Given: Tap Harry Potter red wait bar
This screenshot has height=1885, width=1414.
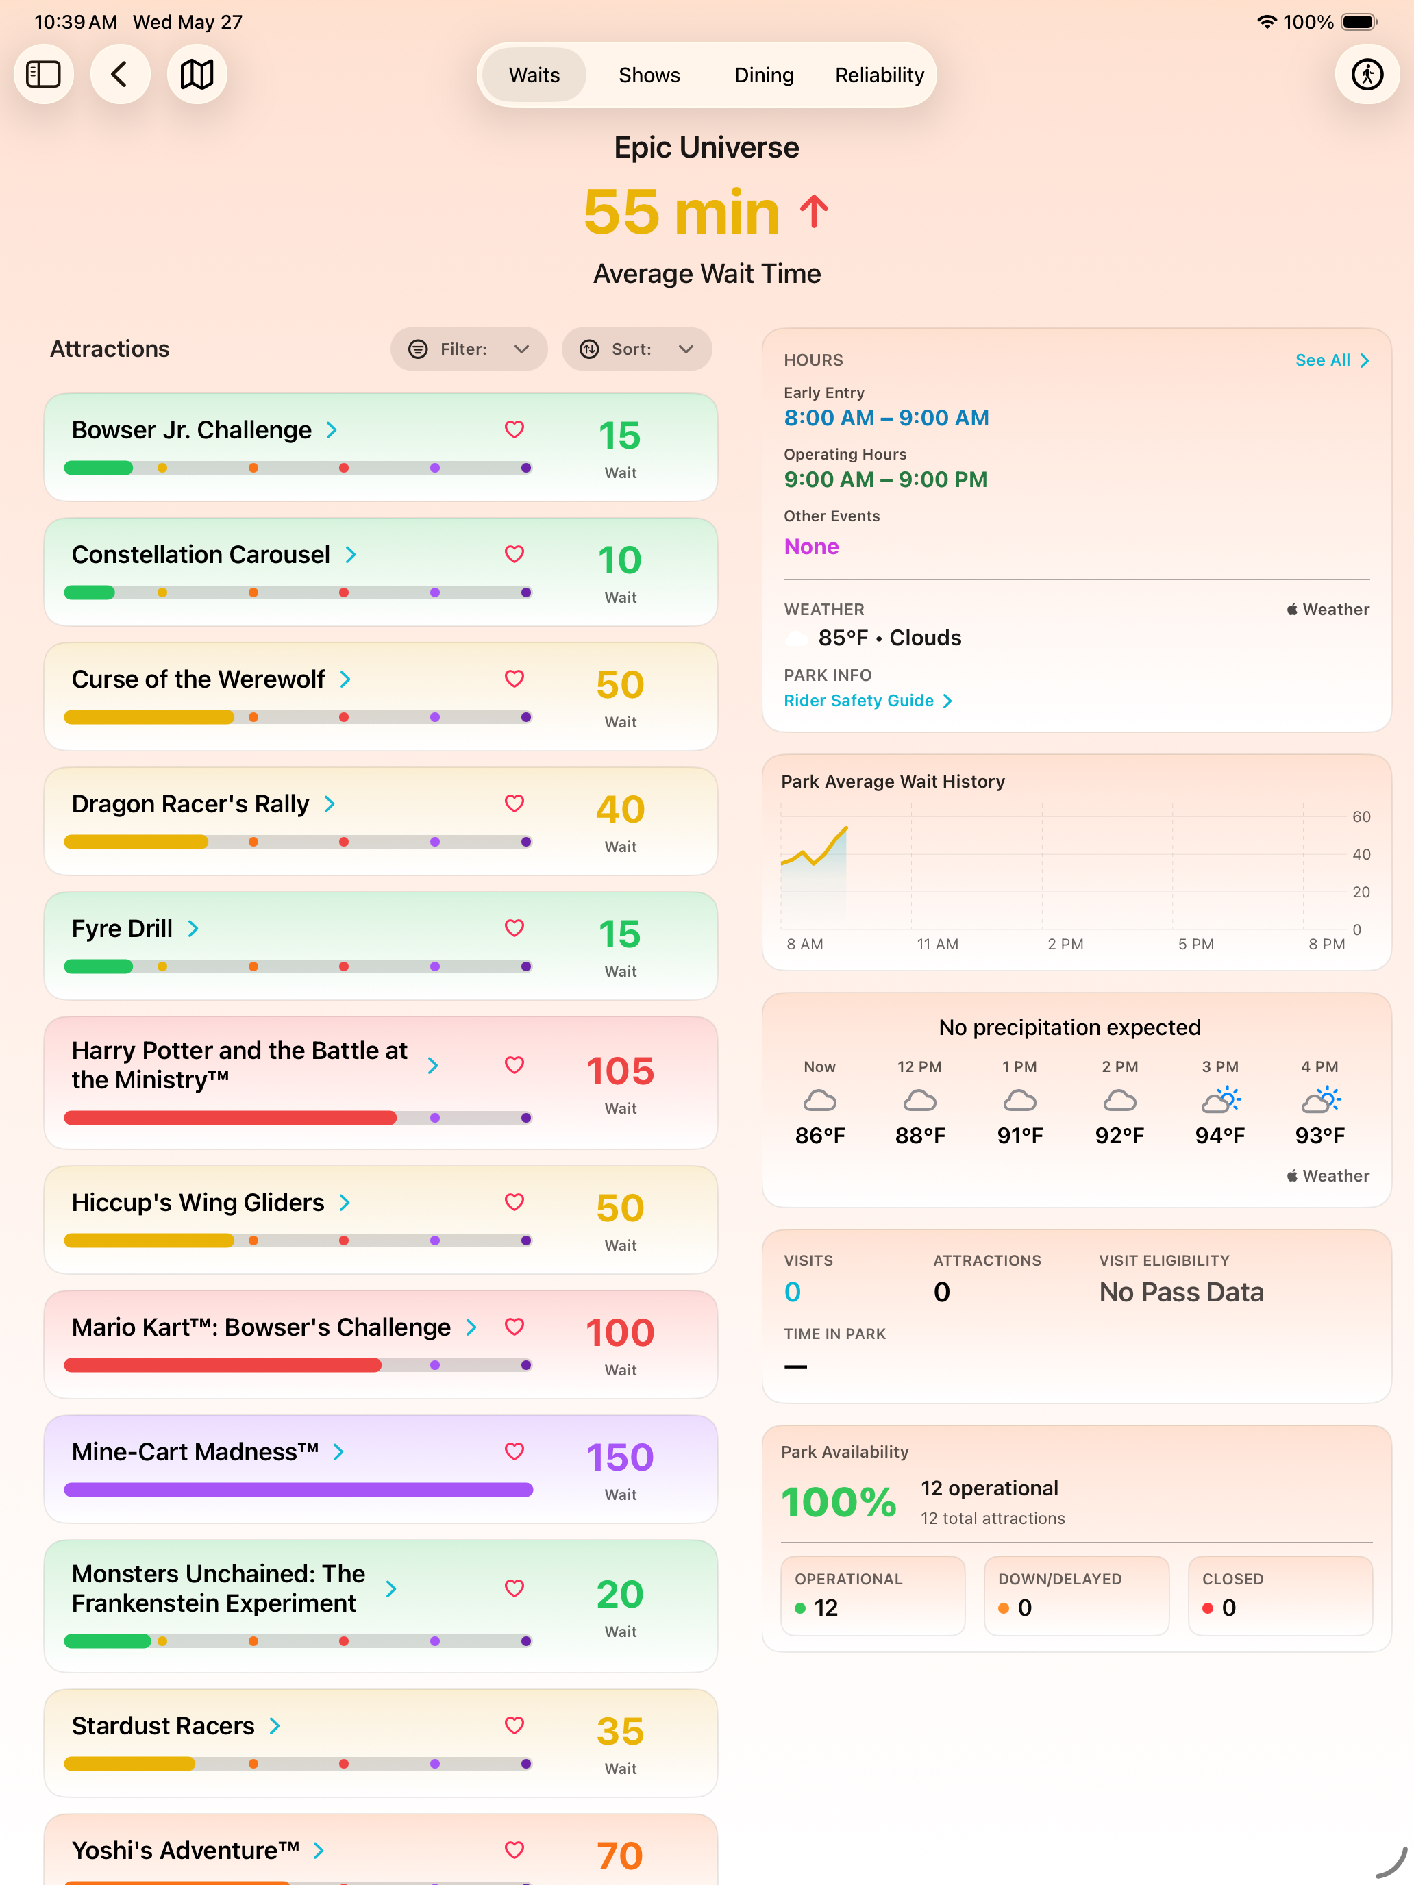Looking at the screenshot, I should click(x=230, y=1117).
